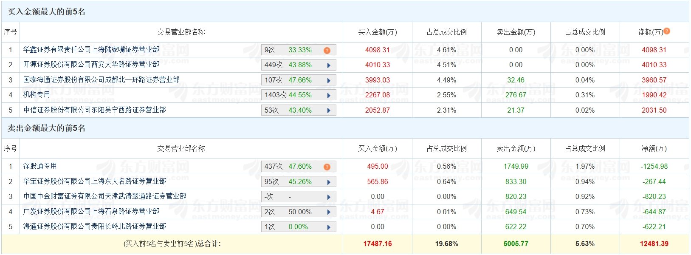Click buy amount 3993.03

[378, 80]
